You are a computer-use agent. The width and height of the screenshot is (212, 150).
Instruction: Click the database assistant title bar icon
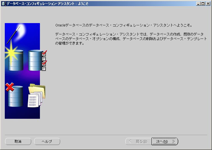click(4, 4)
